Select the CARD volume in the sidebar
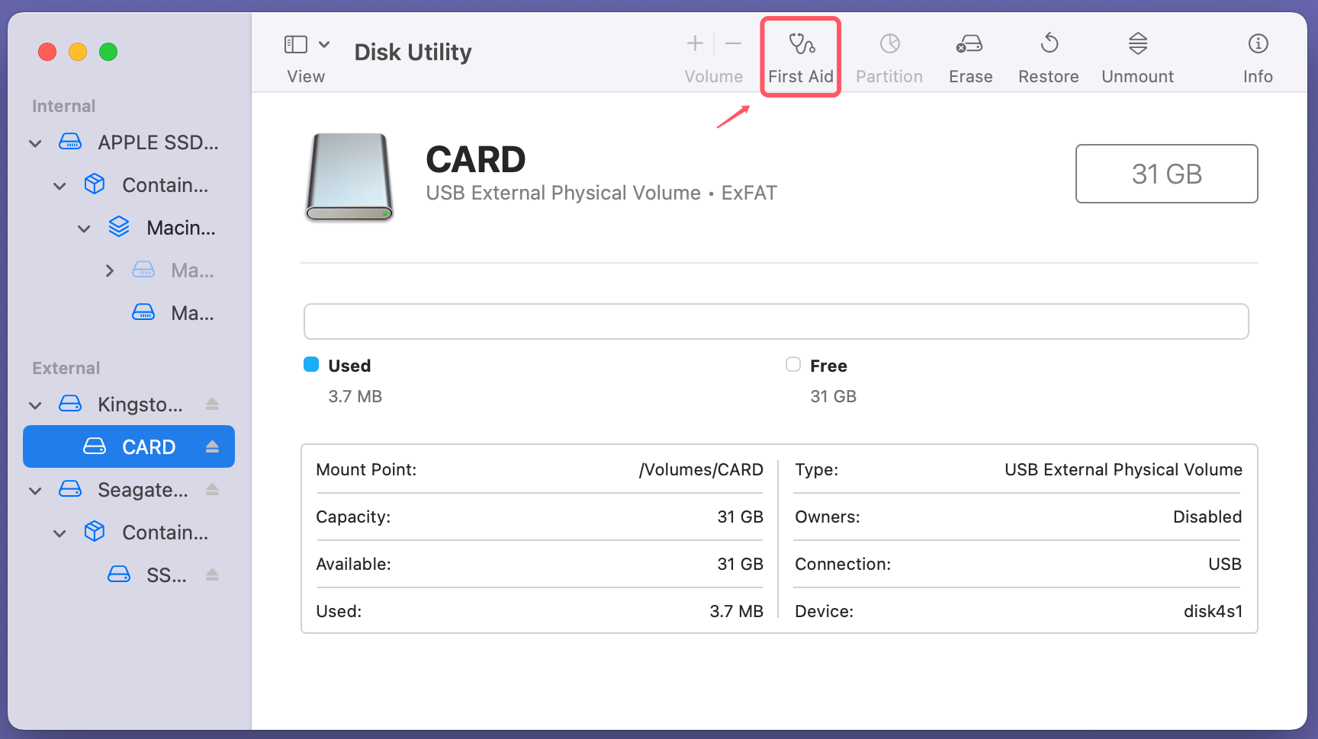The height and width of the screenshot is (739, 1318). 149,446
